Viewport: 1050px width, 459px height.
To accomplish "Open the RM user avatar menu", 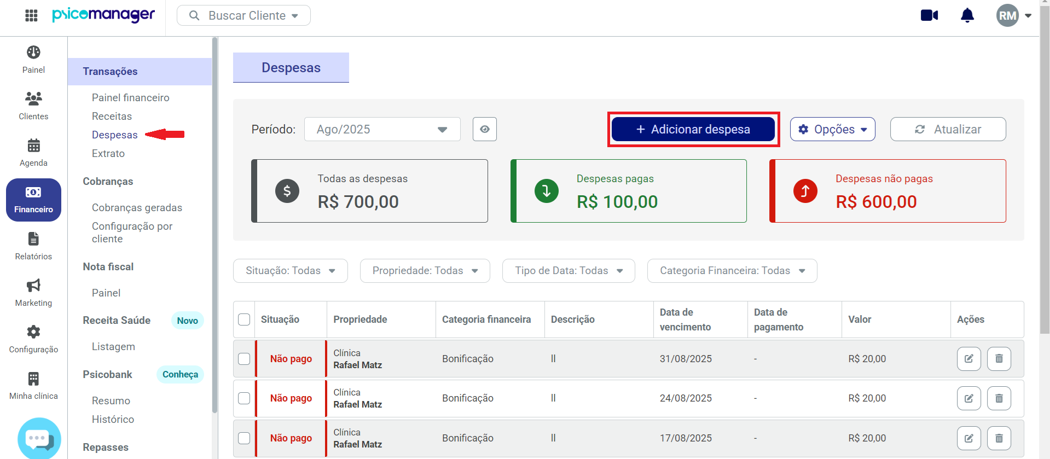I will 1007,15.
